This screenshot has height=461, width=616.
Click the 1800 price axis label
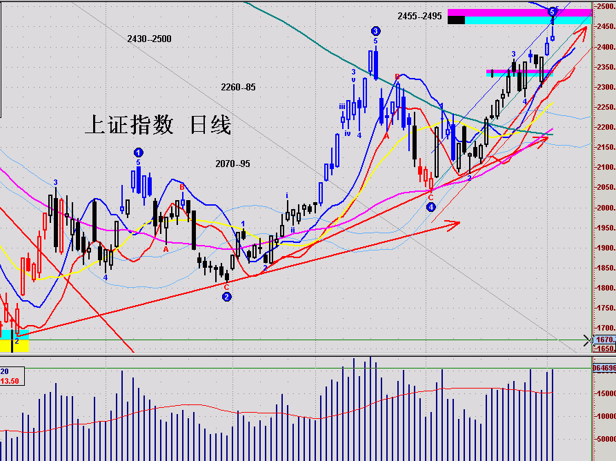pyautogui.click(x=606, y=288)
